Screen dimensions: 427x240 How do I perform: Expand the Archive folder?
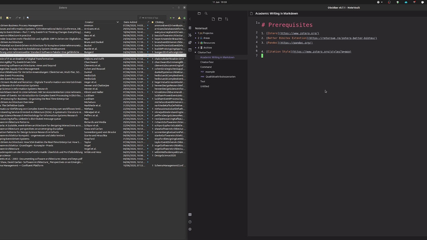pos(196,48)
